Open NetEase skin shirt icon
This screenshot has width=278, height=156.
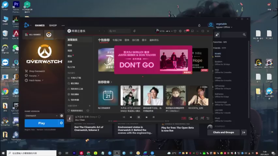175,31
